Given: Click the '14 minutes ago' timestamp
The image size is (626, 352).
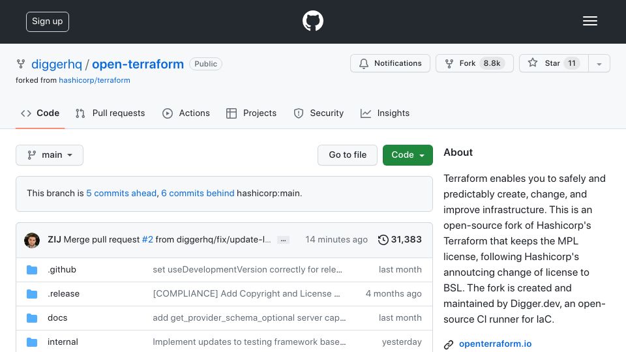Looking at the screenshot, I should [336, 239].
